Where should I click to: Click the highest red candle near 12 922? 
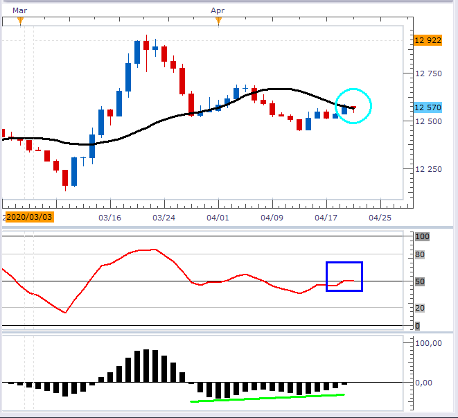(146, 46)
